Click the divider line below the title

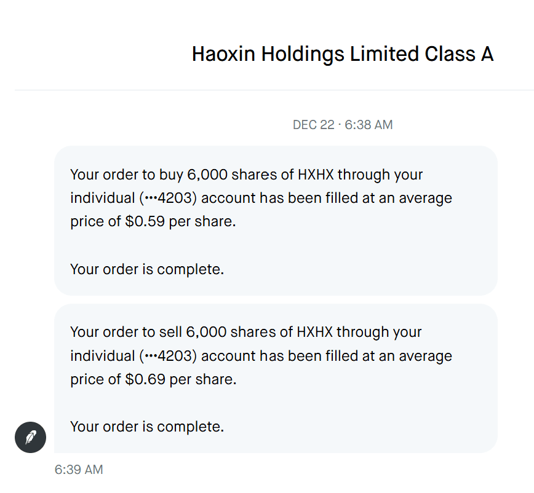tap(274, 90)
